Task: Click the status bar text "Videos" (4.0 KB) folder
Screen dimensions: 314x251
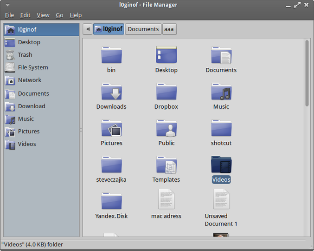Action: (32, 244)
